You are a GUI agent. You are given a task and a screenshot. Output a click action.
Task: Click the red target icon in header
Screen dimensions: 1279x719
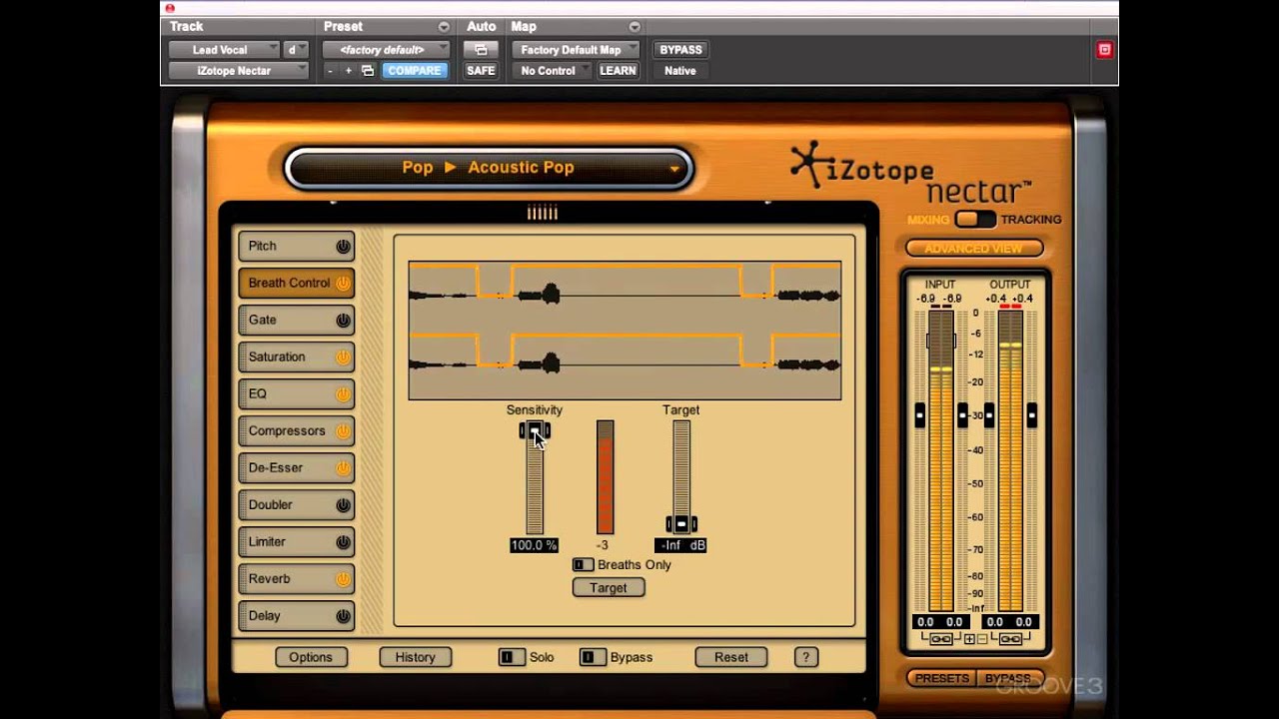coord(1104,49)
